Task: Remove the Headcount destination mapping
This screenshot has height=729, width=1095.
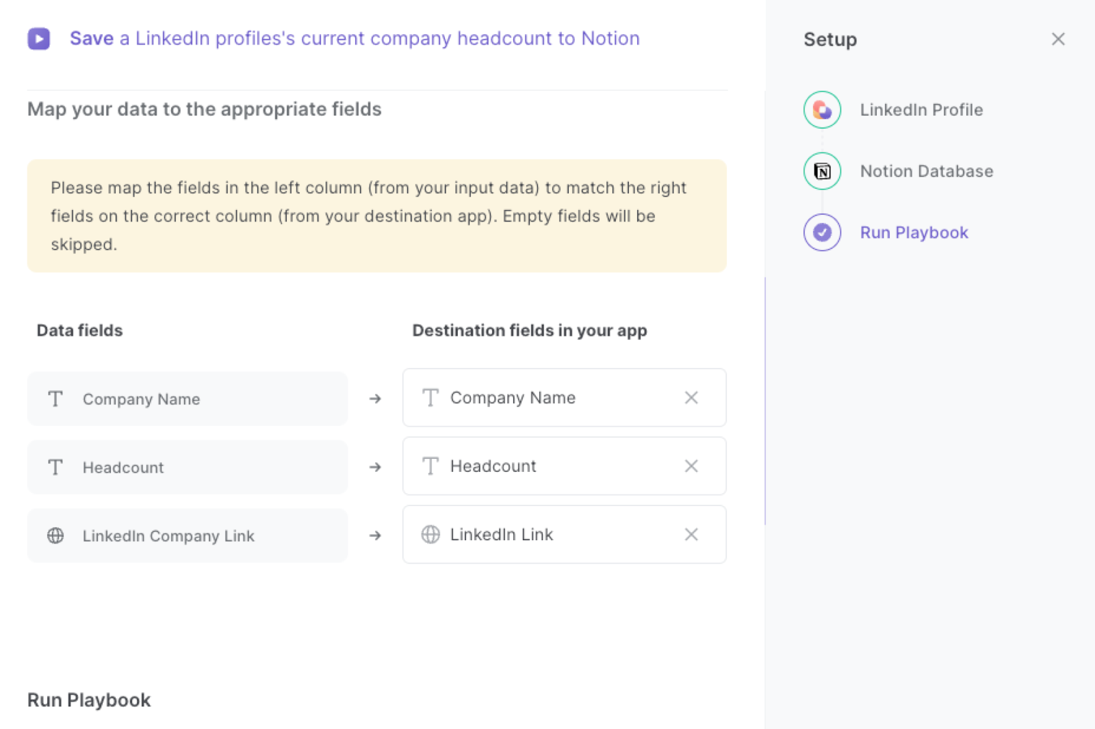Action: 691,466
